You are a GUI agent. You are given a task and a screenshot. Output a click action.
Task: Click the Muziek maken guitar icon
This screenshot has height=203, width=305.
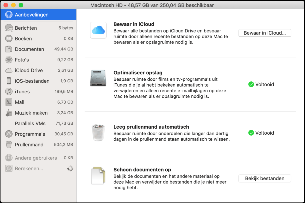9,113
